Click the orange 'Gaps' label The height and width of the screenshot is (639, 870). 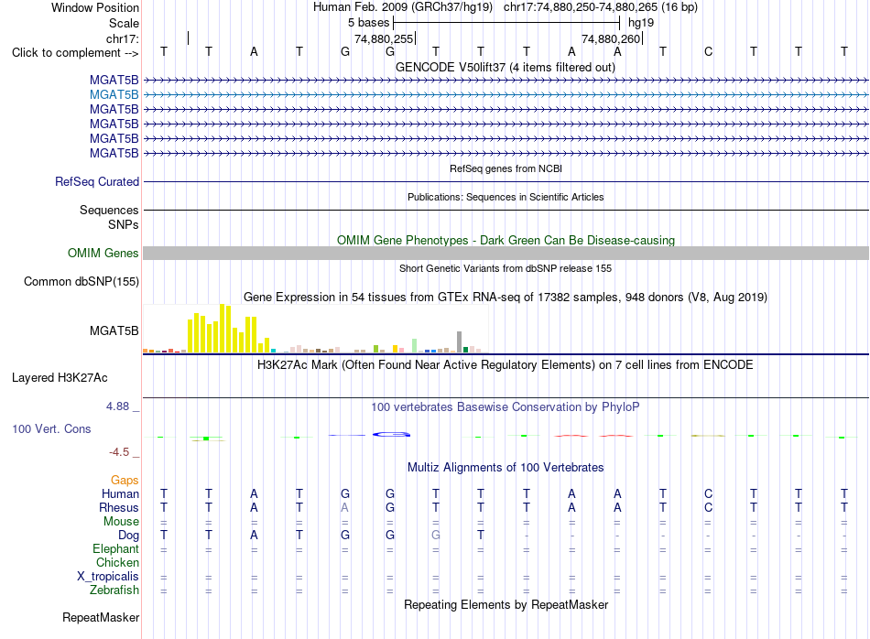(125, 480)
